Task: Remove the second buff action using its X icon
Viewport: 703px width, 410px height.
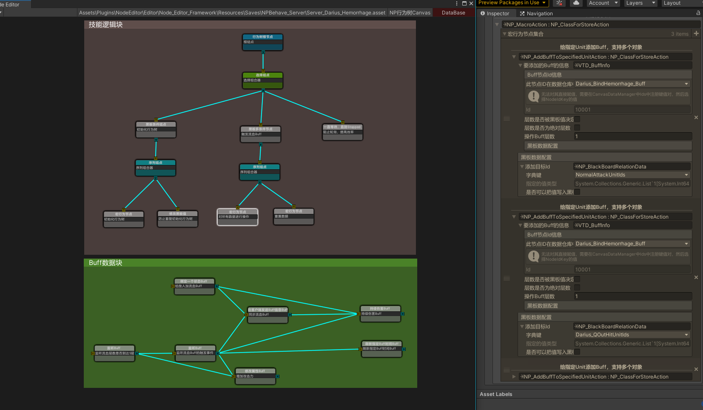Action: (x=696, y=277)
